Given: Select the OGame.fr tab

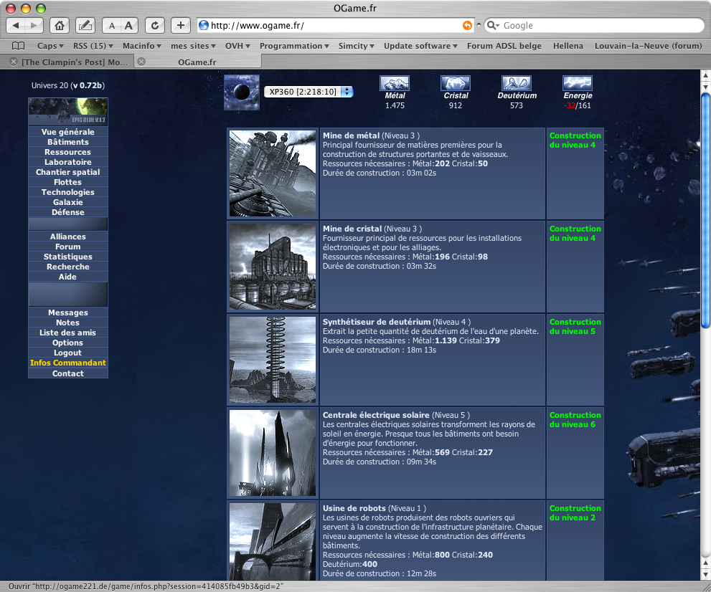Looking at the screenshot, I should click(x=197, y=62).
